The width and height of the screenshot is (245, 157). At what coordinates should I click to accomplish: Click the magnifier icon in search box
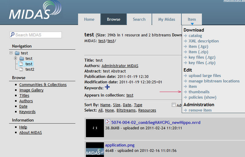12,35
